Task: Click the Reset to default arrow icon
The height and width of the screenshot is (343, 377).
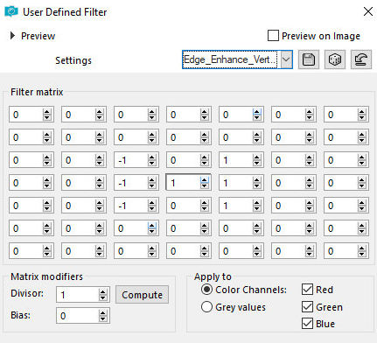Action: click(x=361, y=59)
